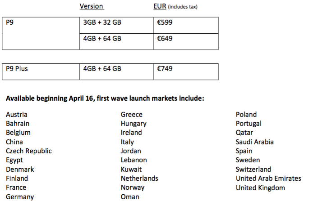Click Saudi Arabia in the list
Image resolution: width=313 pixels, height=201 pixels.
pyautogui.click(x=254, y=142)
